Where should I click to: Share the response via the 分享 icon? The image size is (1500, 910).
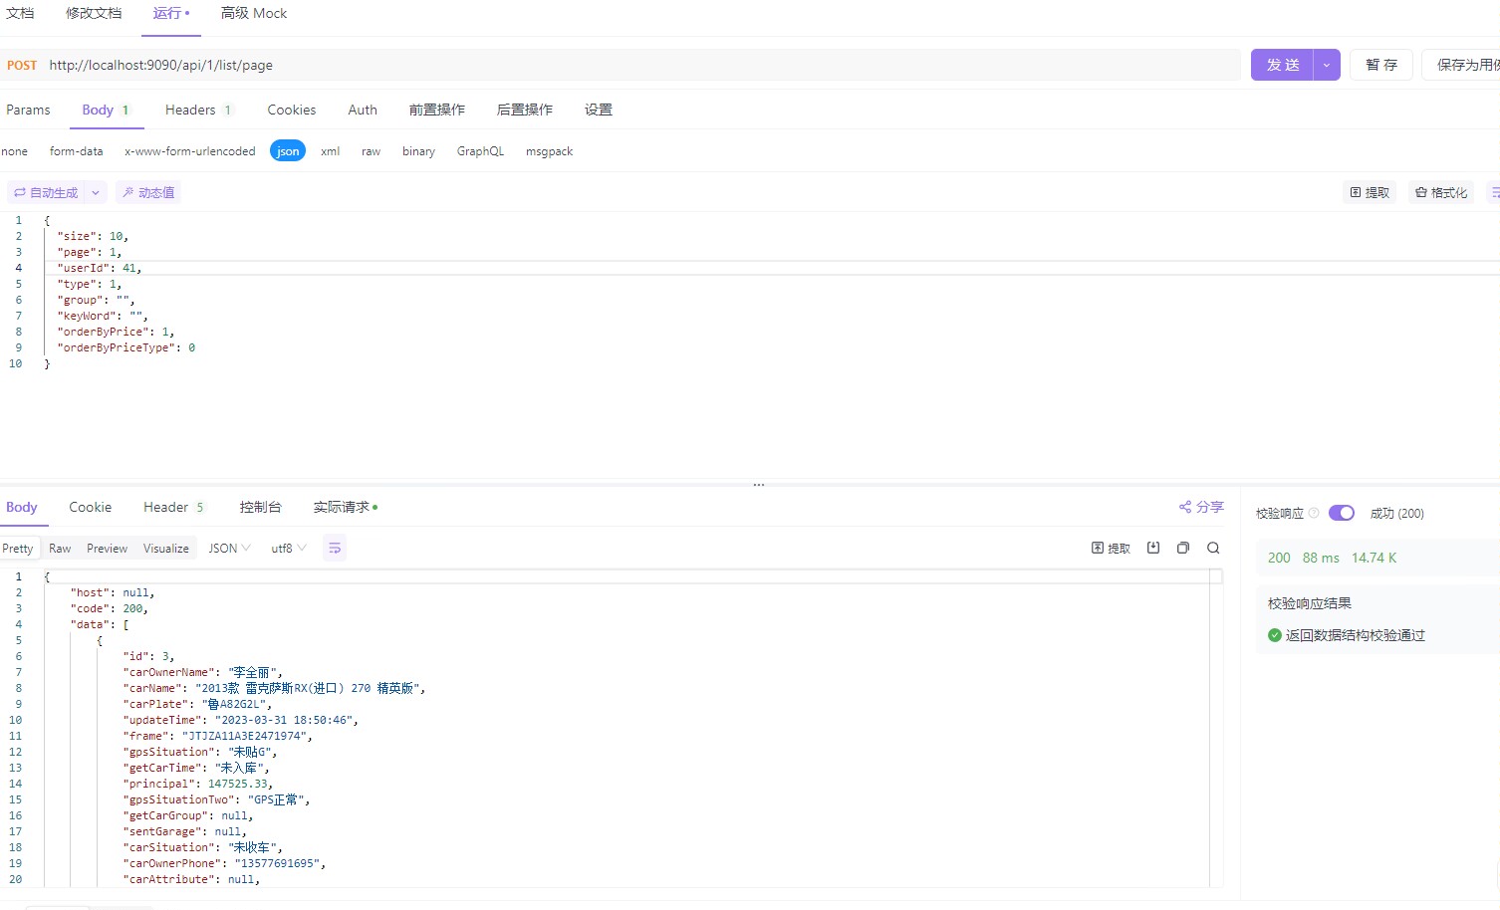coord(1200,506)
